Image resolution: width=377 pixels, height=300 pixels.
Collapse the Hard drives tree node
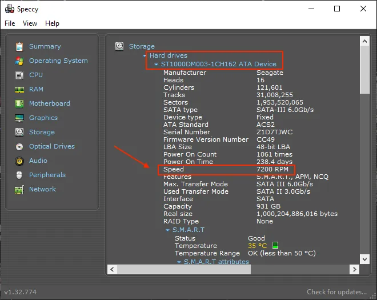(145, 56)
